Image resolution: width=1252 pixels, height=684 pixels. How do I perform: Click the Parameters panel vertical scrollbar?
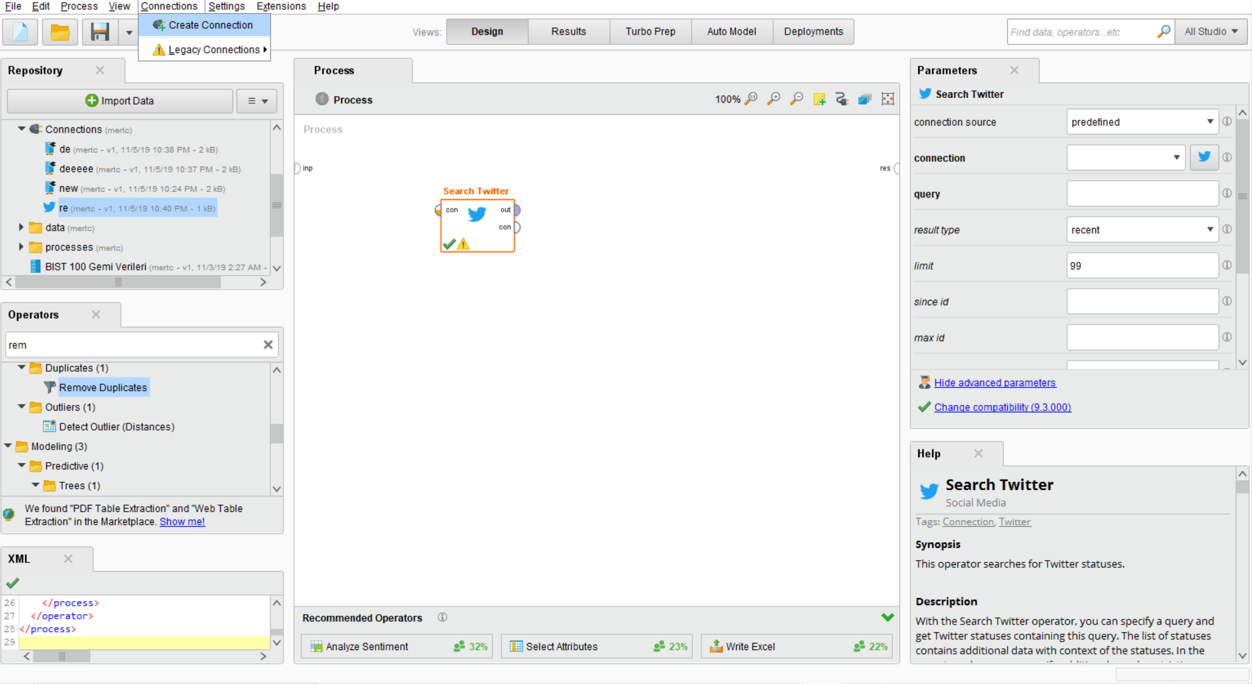click(1242, 196)
